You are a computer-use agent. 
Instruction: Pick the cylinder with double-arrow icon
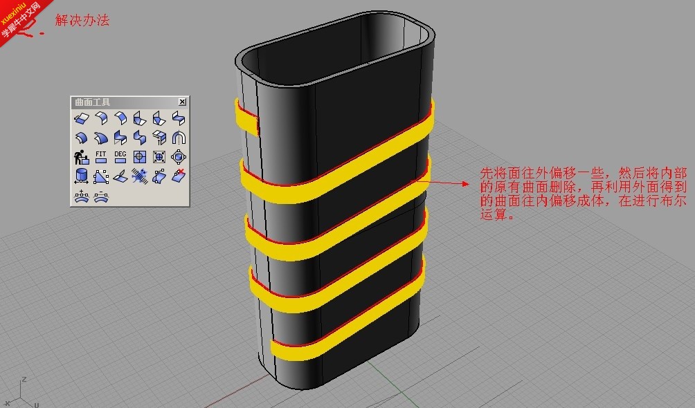click(x=82, y=176)
